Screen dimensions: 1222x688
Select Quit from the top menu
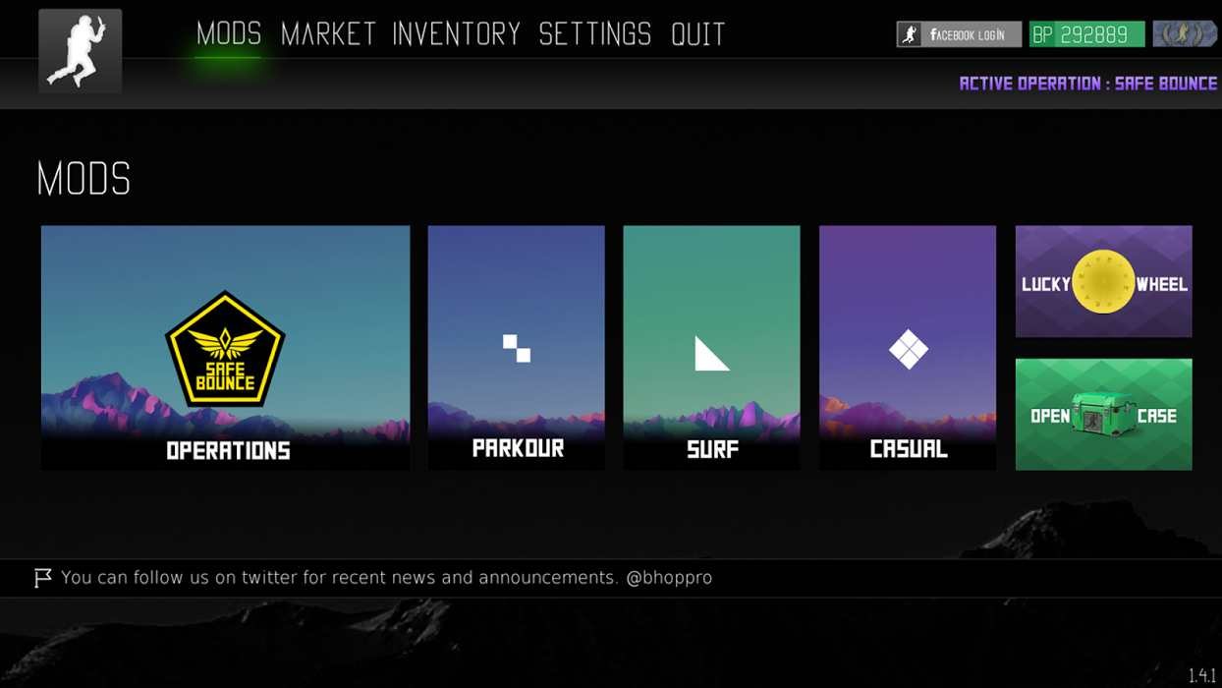coord(698,34)
